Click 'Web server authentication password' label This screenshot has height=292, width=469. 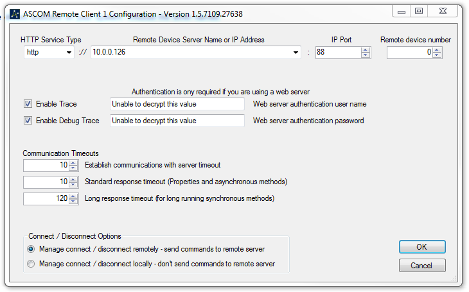coord(308,121)
